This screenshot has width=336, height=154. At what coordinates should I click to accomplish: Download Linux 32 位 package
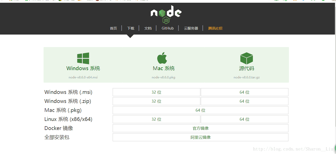tap(156, 119)
